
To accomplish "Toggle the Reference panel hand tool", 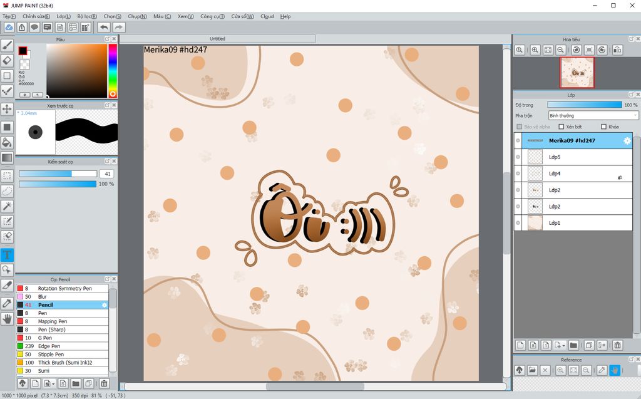I will (x=615, y=370).
